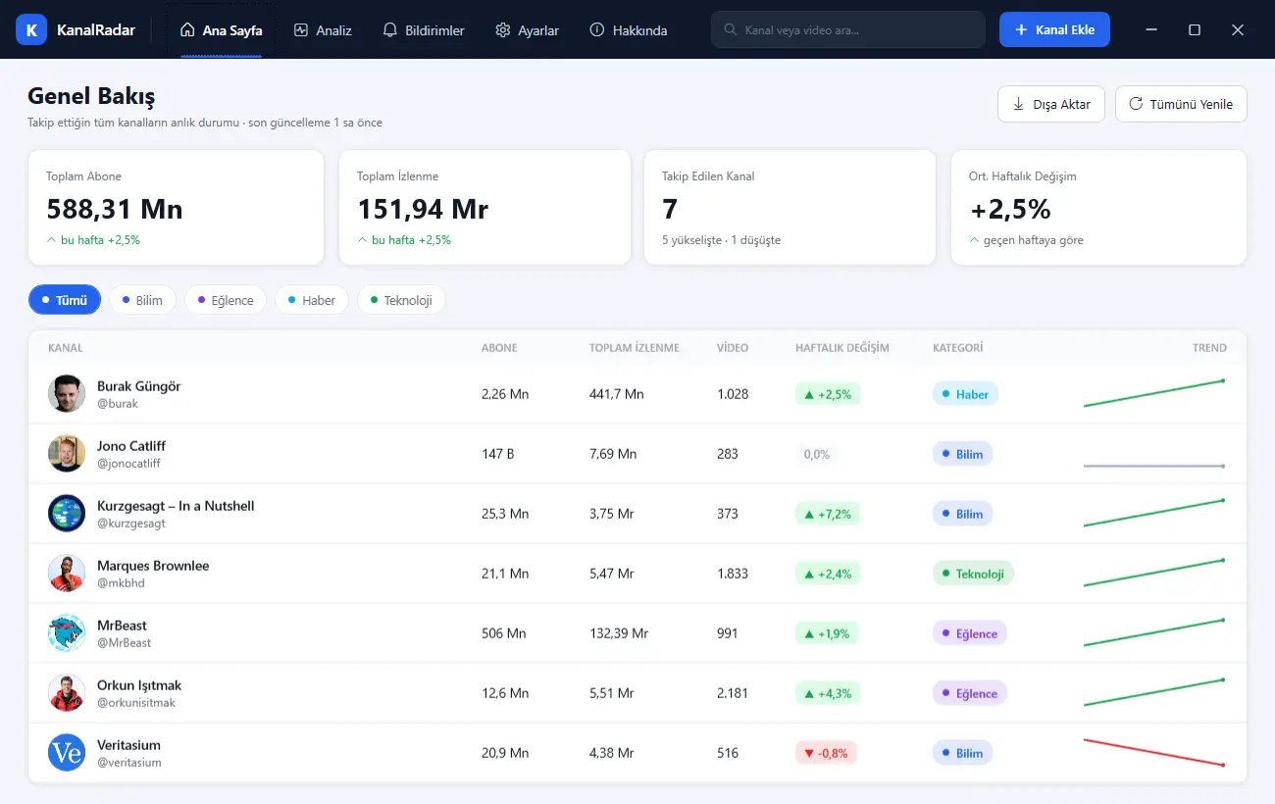Select the Teknoloji filter chip
The image size is (1275, 804).
click(x=401, y=300)
